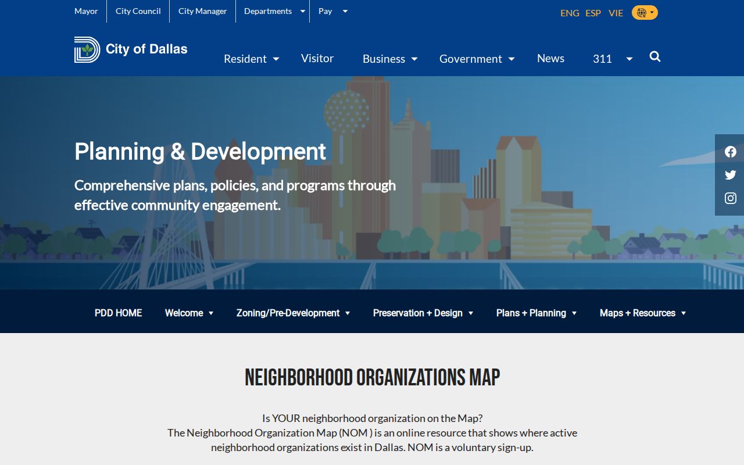Click the City of Dallas logo
The image size is (744, 465).
(131, 49)
